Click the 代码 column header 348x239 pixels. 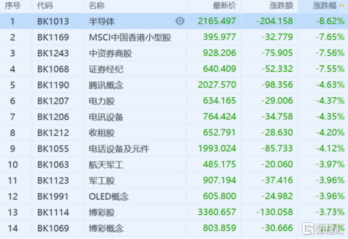pyautogui.click(x=45, y=6)
